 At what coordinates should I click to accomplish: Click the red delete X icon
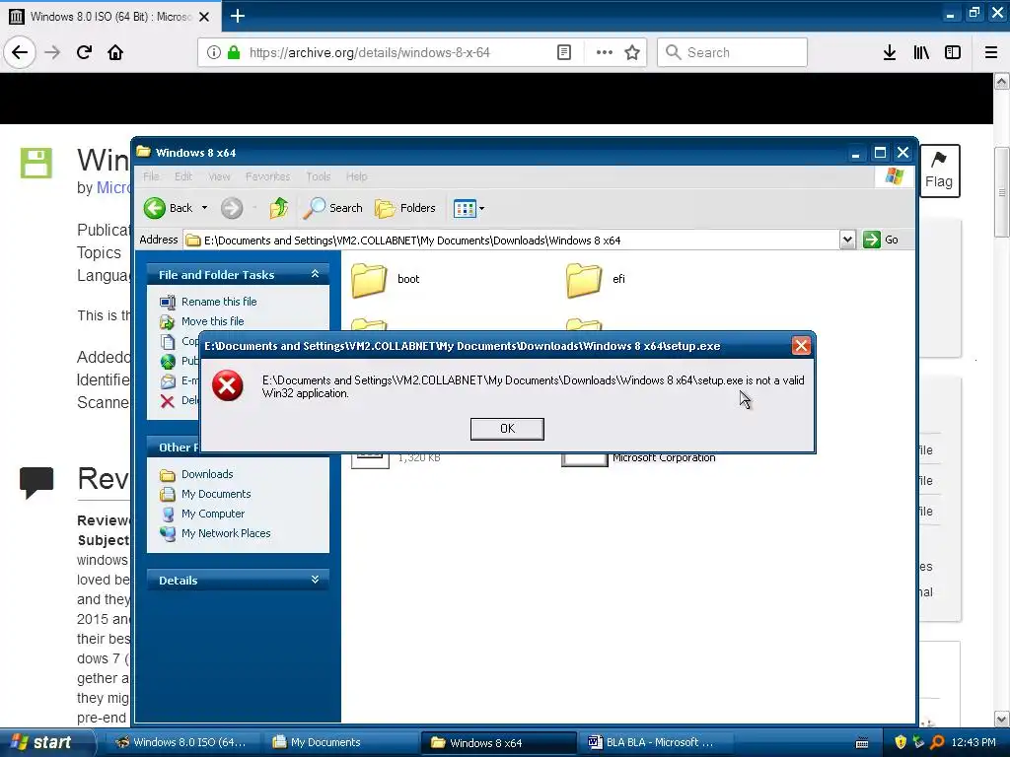tap(168, 401)
